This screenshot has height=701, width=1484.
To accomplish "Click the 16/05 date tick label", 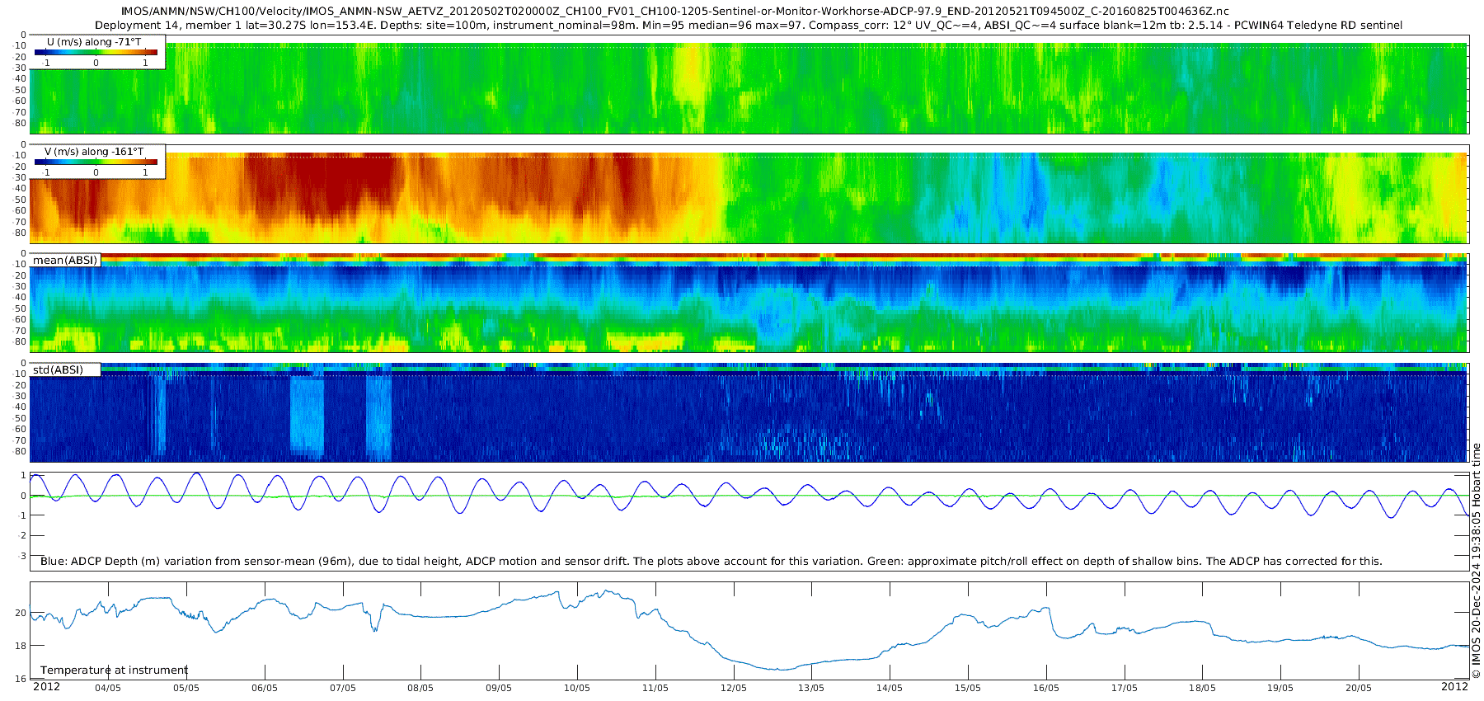I will point(1045,688).
